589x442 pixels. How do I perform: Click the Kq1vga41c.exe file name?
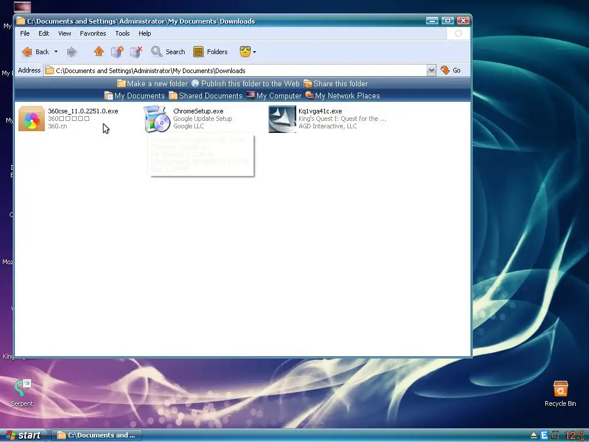(x=320, y=111)
